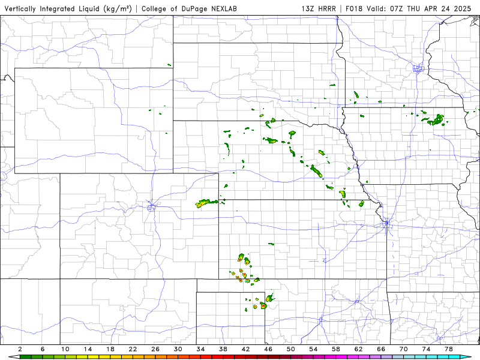The image size is (480, 360).
Task: Click the color scale value '58'
Action: click(336, 349)
